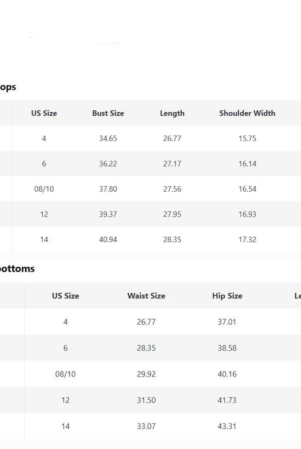Select the bust size value 34.65

tap(108, 138)
